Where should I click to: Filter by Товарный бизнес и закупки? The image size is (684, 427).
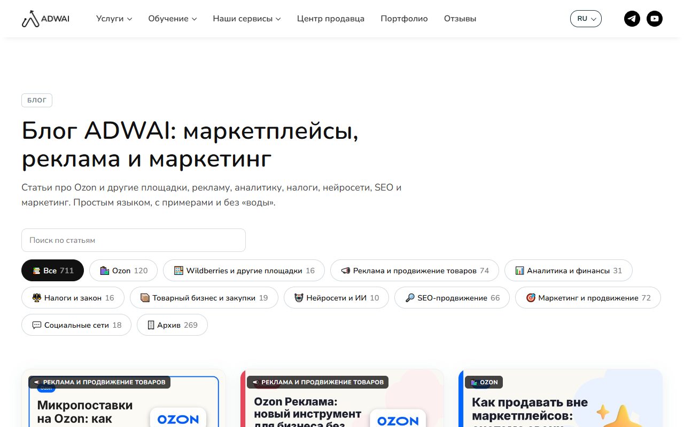click(204, 298)
